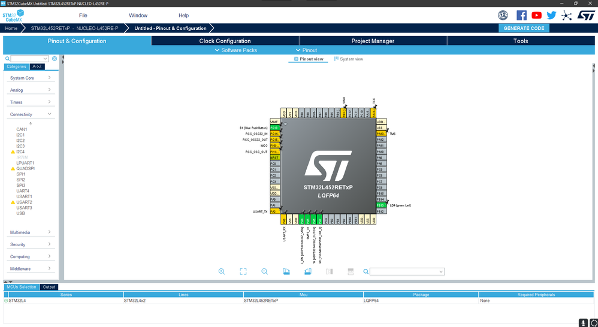This screenshot has height=327, width=598.
Task: Select the PA2 USART_TX pin
Action: (274, 211)
